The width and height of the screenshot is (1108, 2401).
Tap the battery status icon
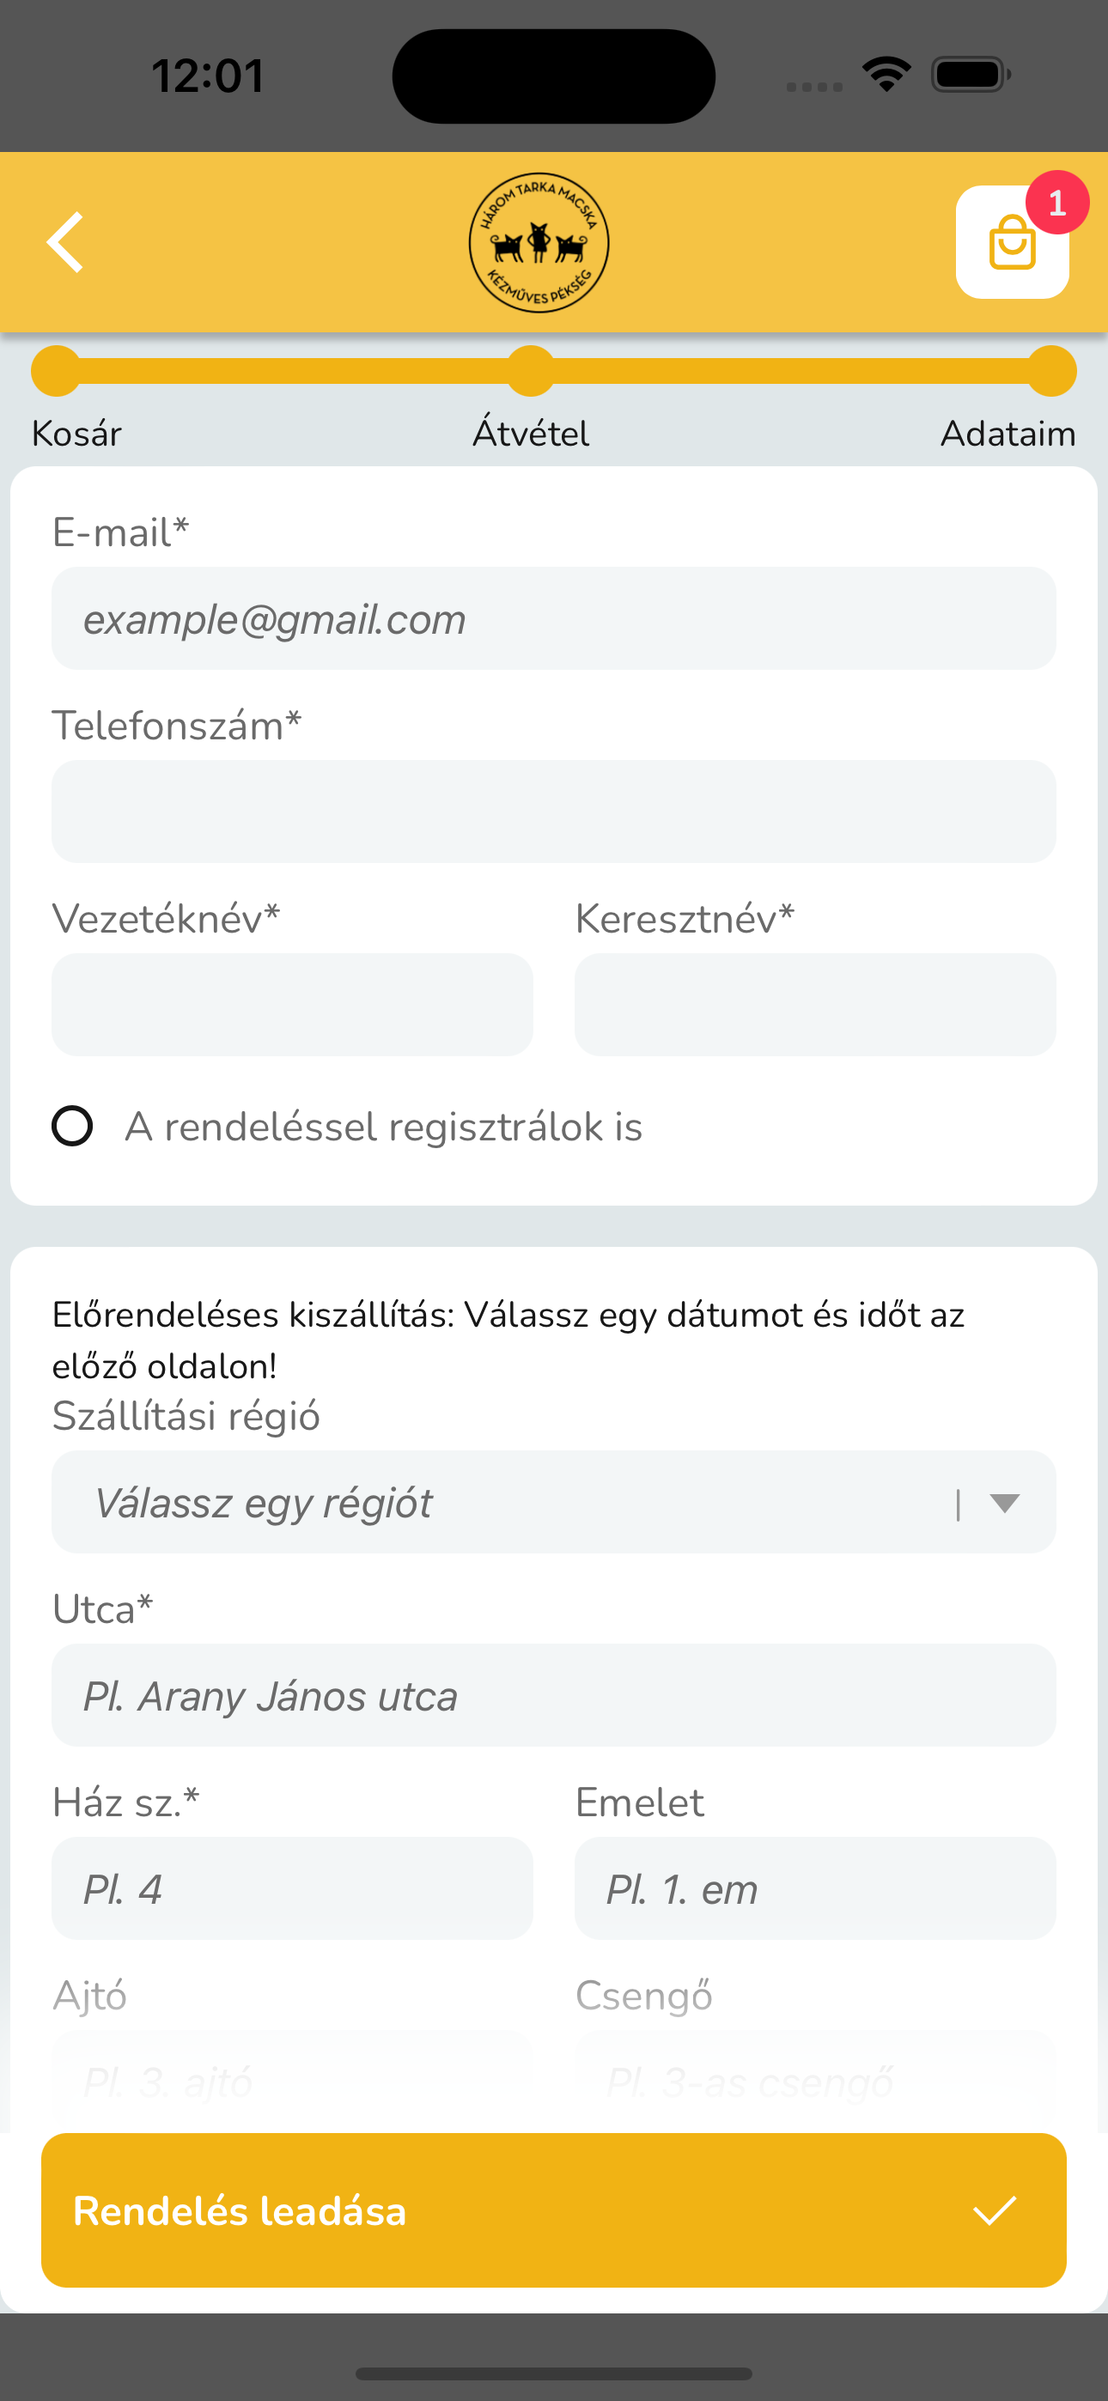click(x=970, y=75)
